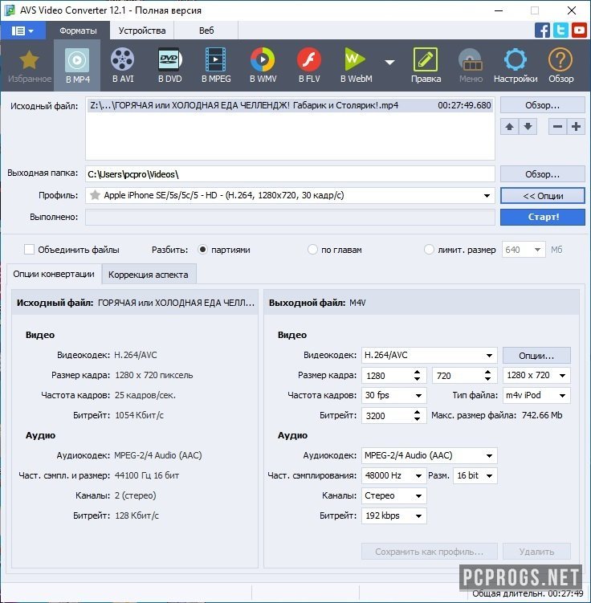Expand more formats arrow after WebM

point(390,63)
